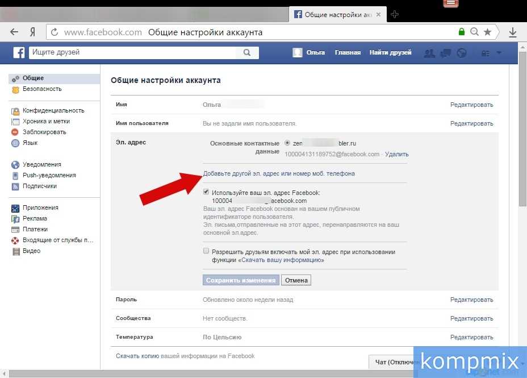Screen dimensions: 527x378
Task: Open the notifications globe icon
Action: [x=462, y=53]
